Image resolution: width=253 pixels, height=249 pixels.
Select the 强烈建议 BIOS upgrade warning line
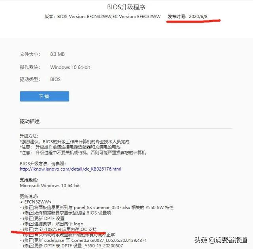[75, 142]
